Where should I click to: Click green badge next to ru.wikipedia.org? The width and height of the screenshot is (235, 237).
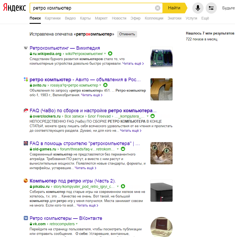(110, 53)
